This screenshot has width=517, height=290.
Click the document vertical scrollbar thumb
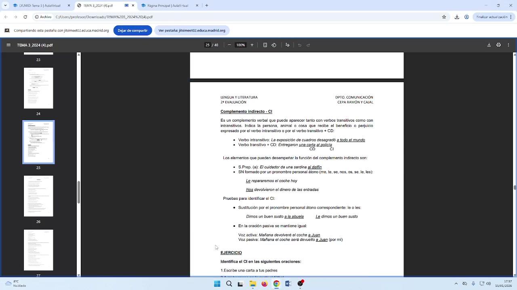click(x=515, y=187)
